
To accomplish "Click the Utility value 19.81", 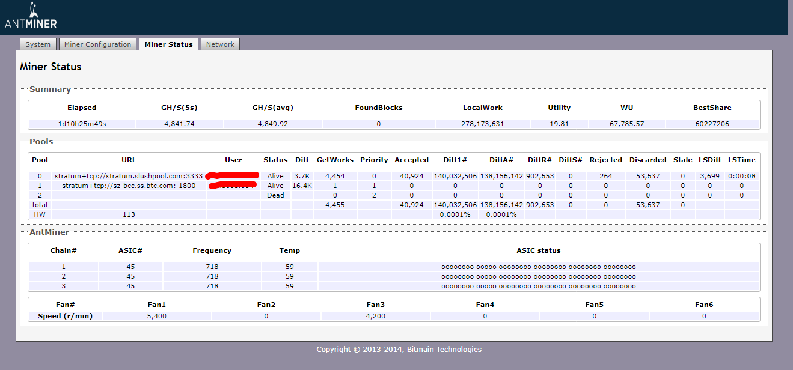I will click(x=559, y=124).
